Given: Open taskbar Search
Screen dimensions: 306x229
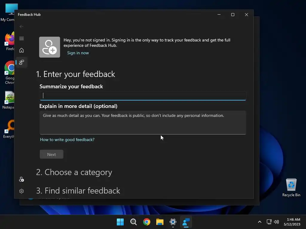Looking at the screenshot, I should pyautogui.click(x=134, y=222).
